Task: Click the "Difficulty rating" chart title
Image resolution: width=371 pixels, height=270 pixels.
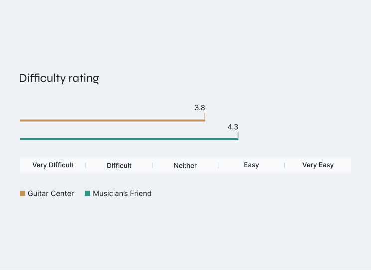Action: [59, 78]
